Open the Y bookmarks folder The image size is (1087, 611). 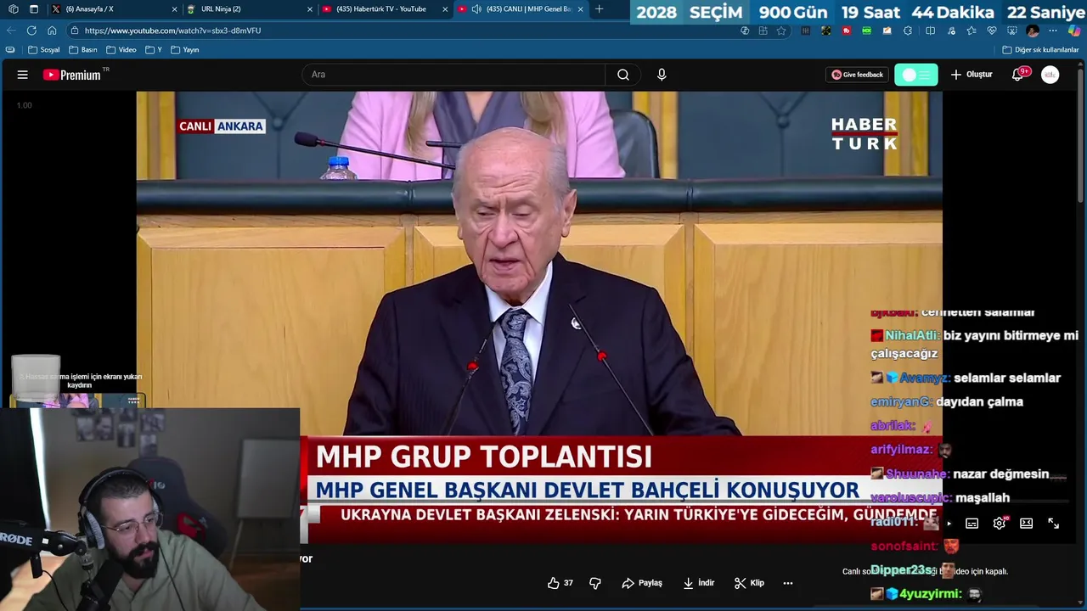tap(154, 50)
